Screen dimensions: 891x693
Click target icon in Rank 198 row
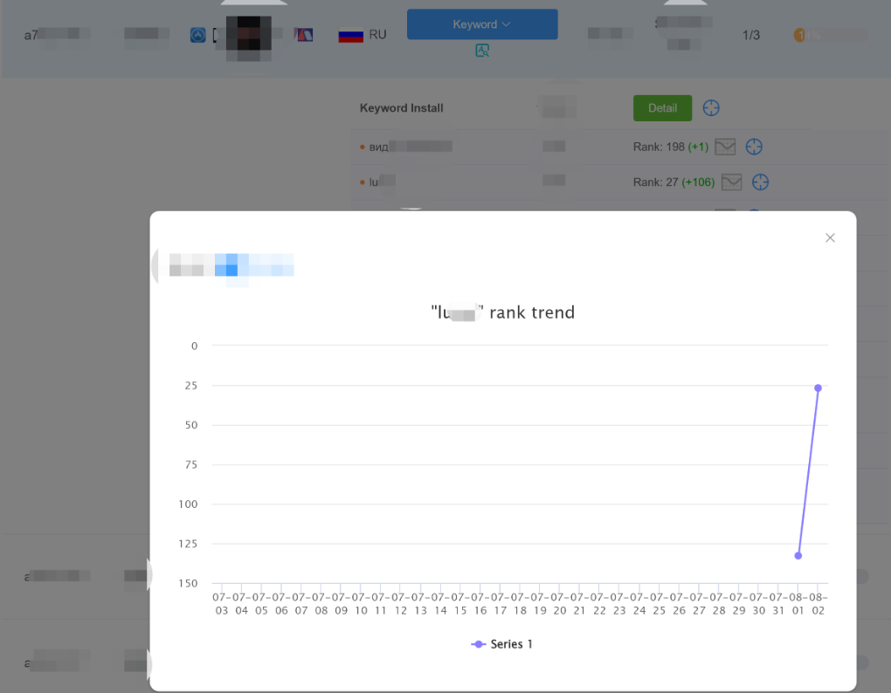click(754, 147)
